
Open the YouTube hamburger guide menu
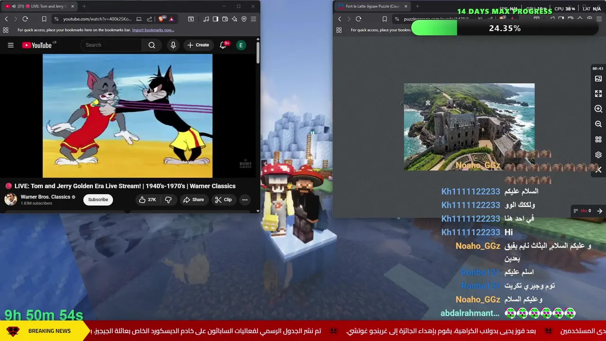(10, 45)
